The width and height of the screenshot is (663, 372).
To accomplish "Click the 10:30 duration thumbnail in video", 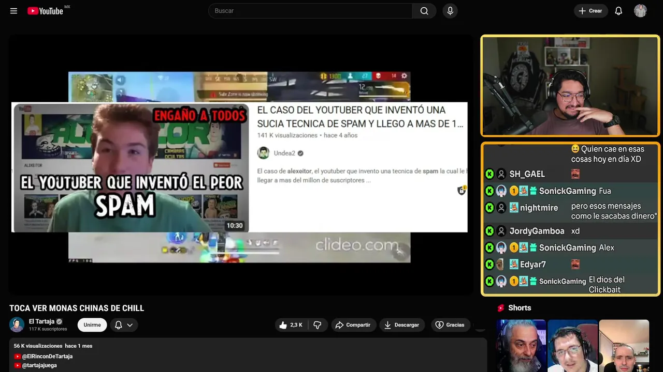I will tap(234, 225).
